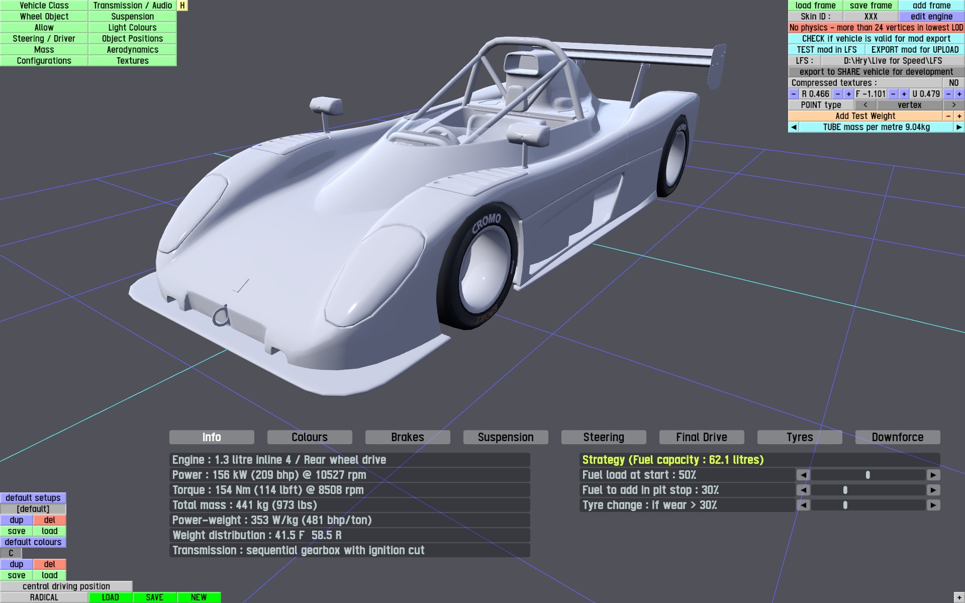
Task: Click plus next to Add Test Weight
Action: 959,116
